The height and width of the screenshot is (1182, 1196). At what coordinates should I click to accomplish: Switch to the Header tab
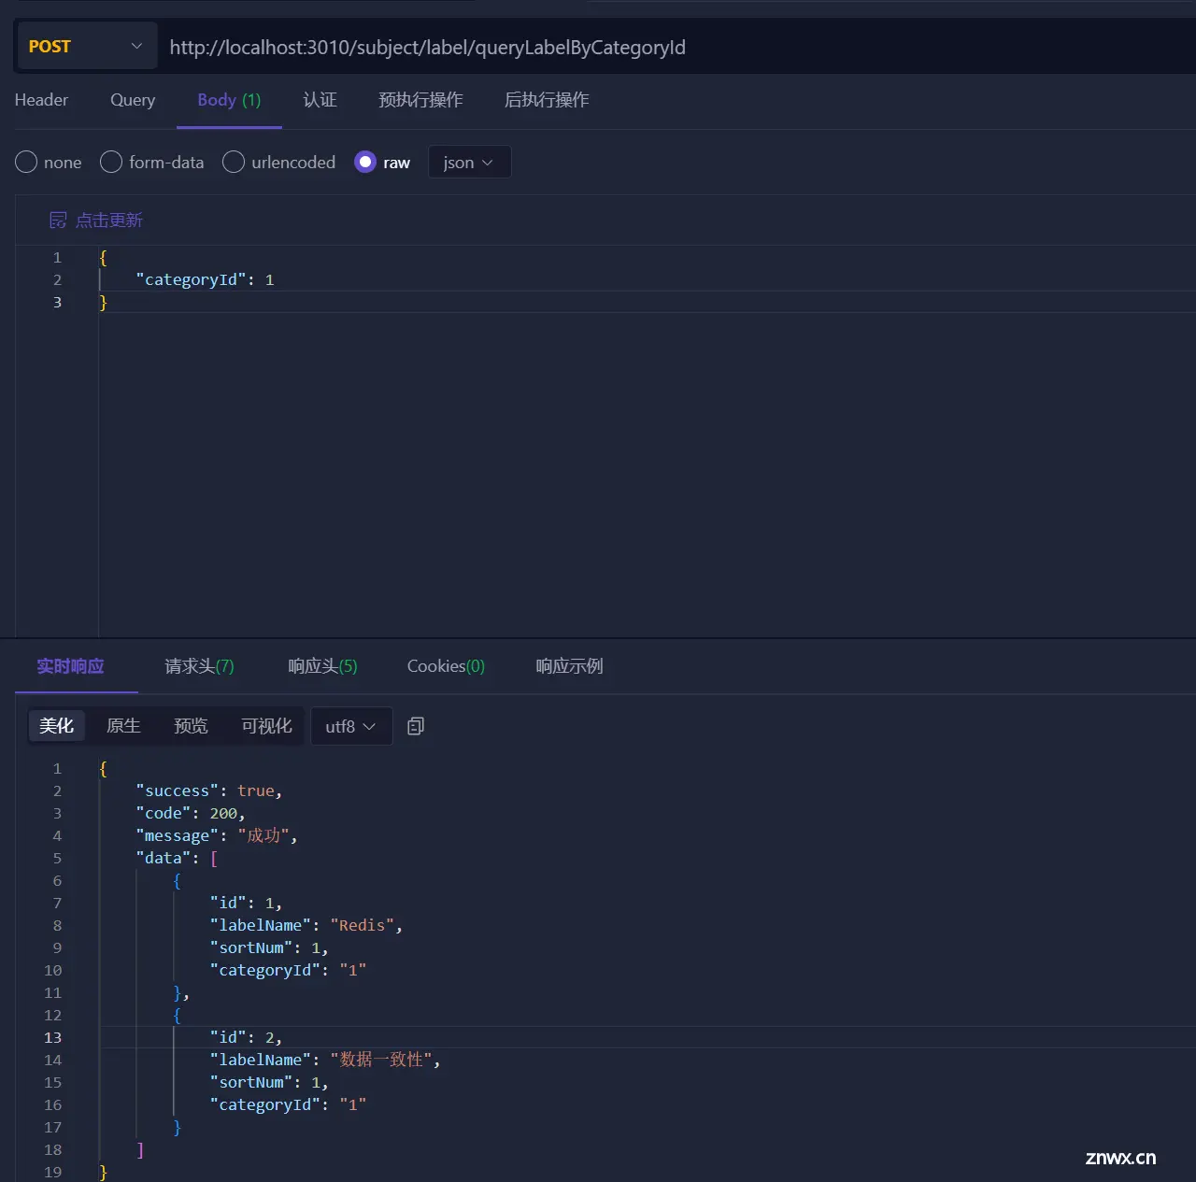tap(41, 100)
